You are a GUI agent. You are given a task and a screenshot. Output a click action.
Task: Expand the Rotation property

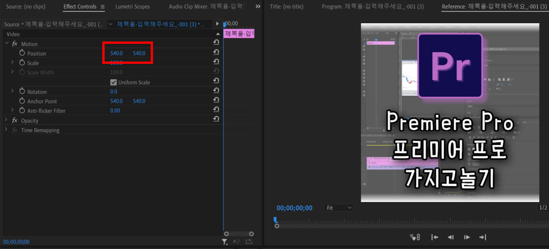13,92
